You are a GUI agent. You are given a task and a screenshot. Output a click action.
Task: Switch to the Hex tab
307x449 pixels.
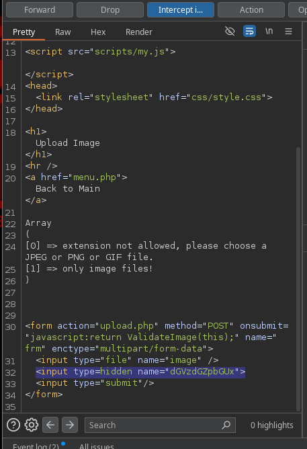(98, 32)
